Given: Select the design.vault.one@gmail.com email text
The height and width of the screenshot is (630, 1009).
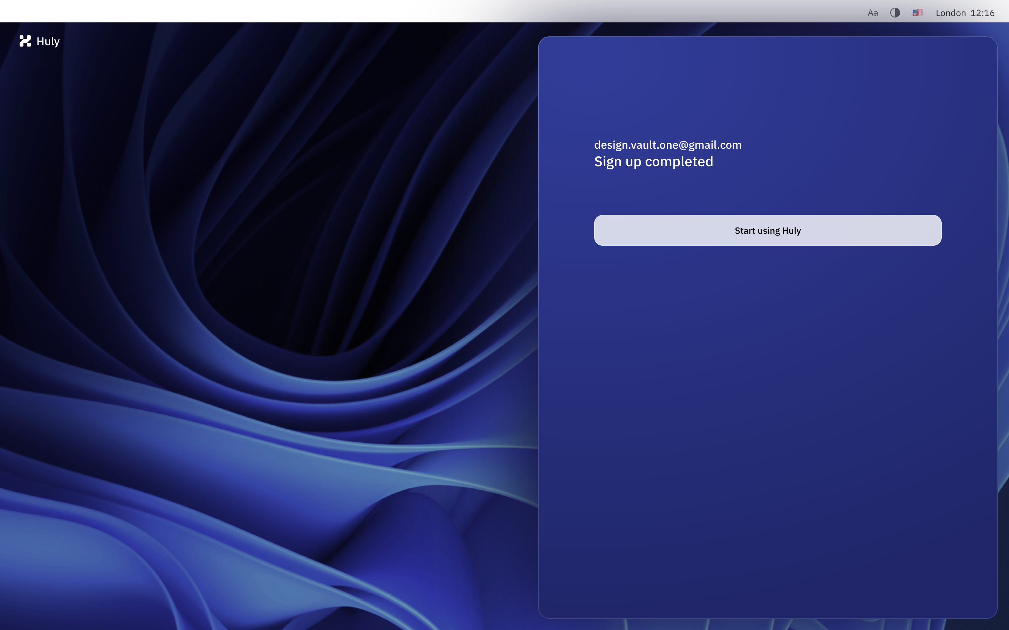Looking at the screenshot, I should [667, 145].
